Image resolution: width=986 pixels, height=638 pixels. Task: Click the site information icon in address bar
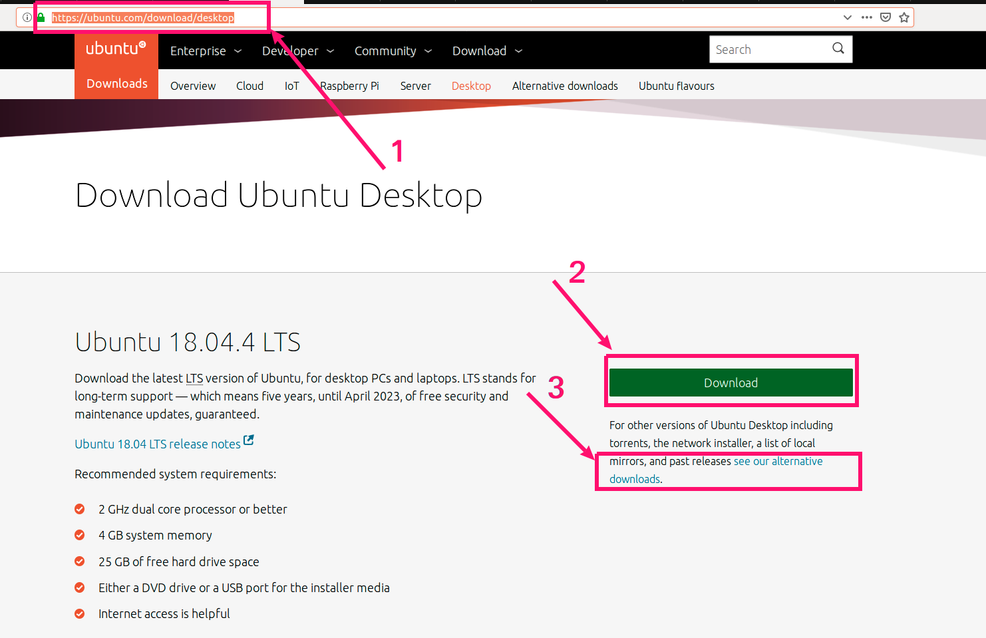tap(27, 17)
